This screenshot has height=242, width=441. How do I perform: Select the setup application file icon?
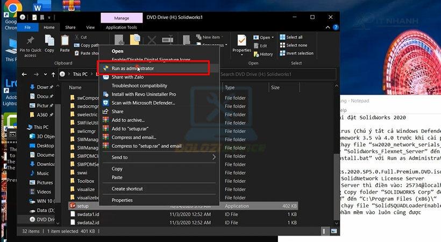(73, 205)
